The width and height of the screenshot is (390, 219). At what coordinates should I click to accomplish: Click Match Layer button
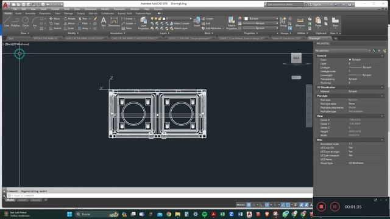pyautogui.click(x=179, y=29)
